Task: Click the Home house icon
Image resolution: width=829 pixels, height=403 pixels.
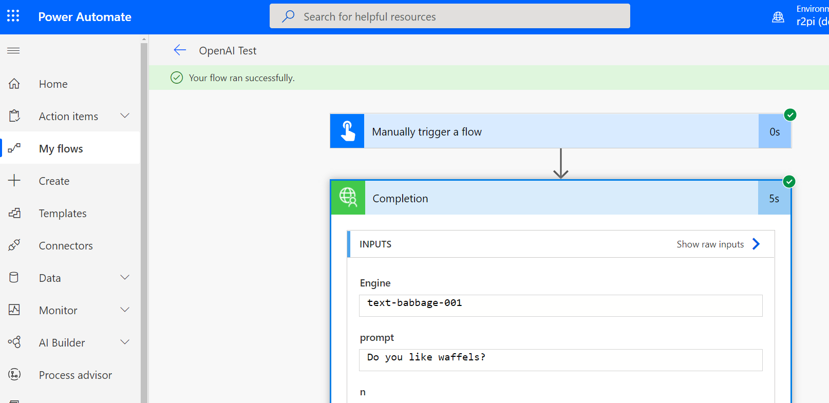Action: click(x=14, y=84)
